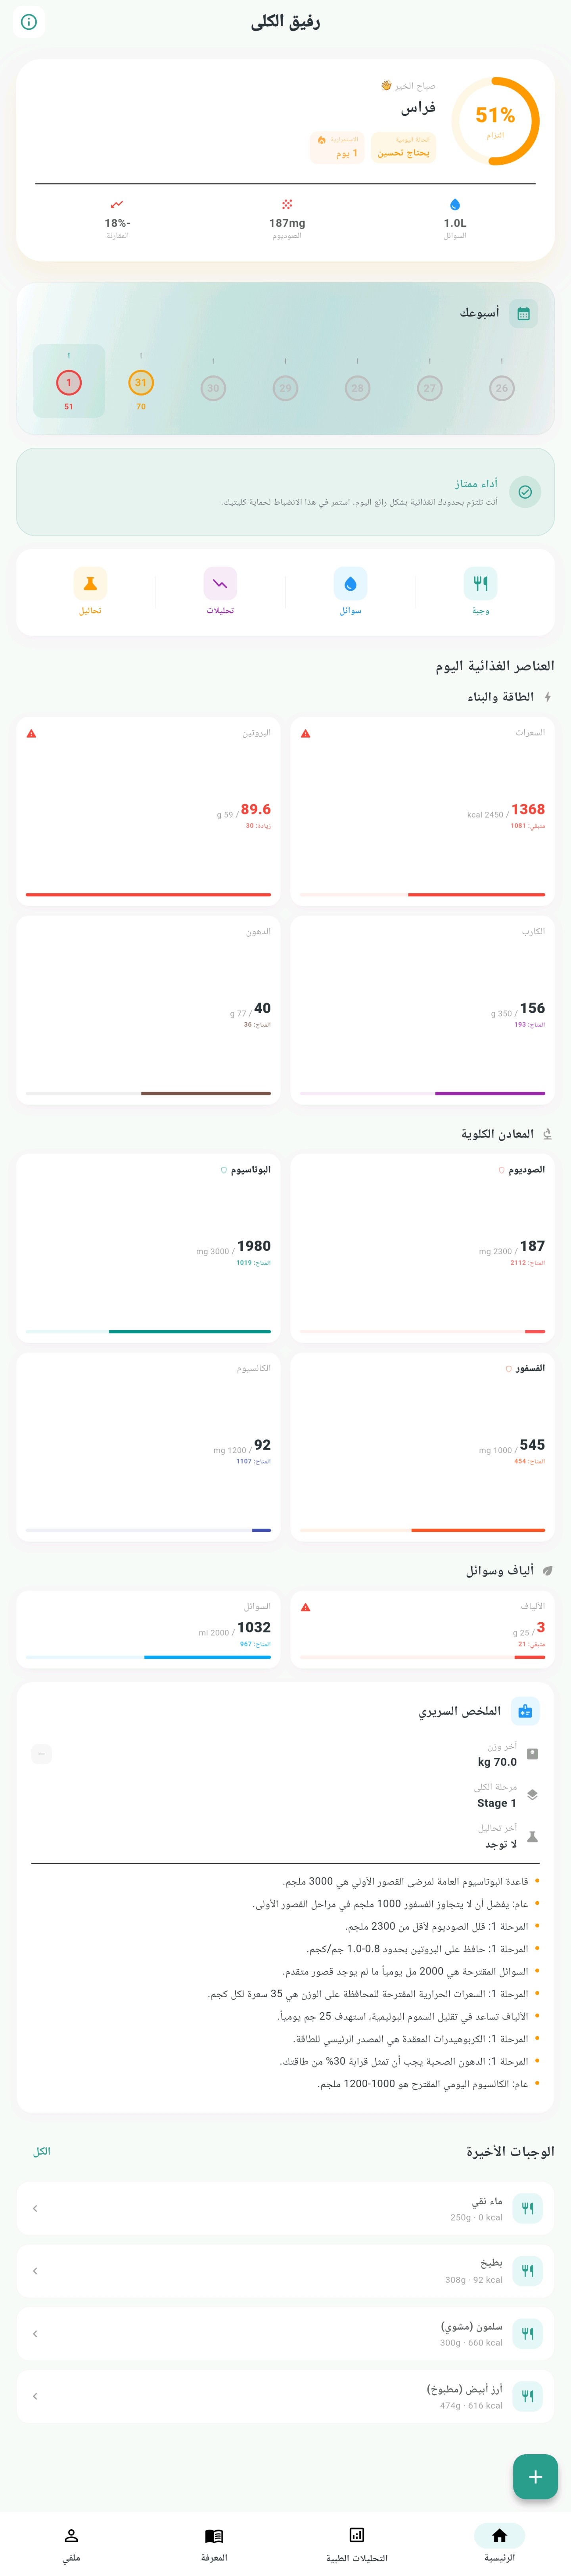
Task: Open the معلومات info icon at top
Action: pos(29,22)
